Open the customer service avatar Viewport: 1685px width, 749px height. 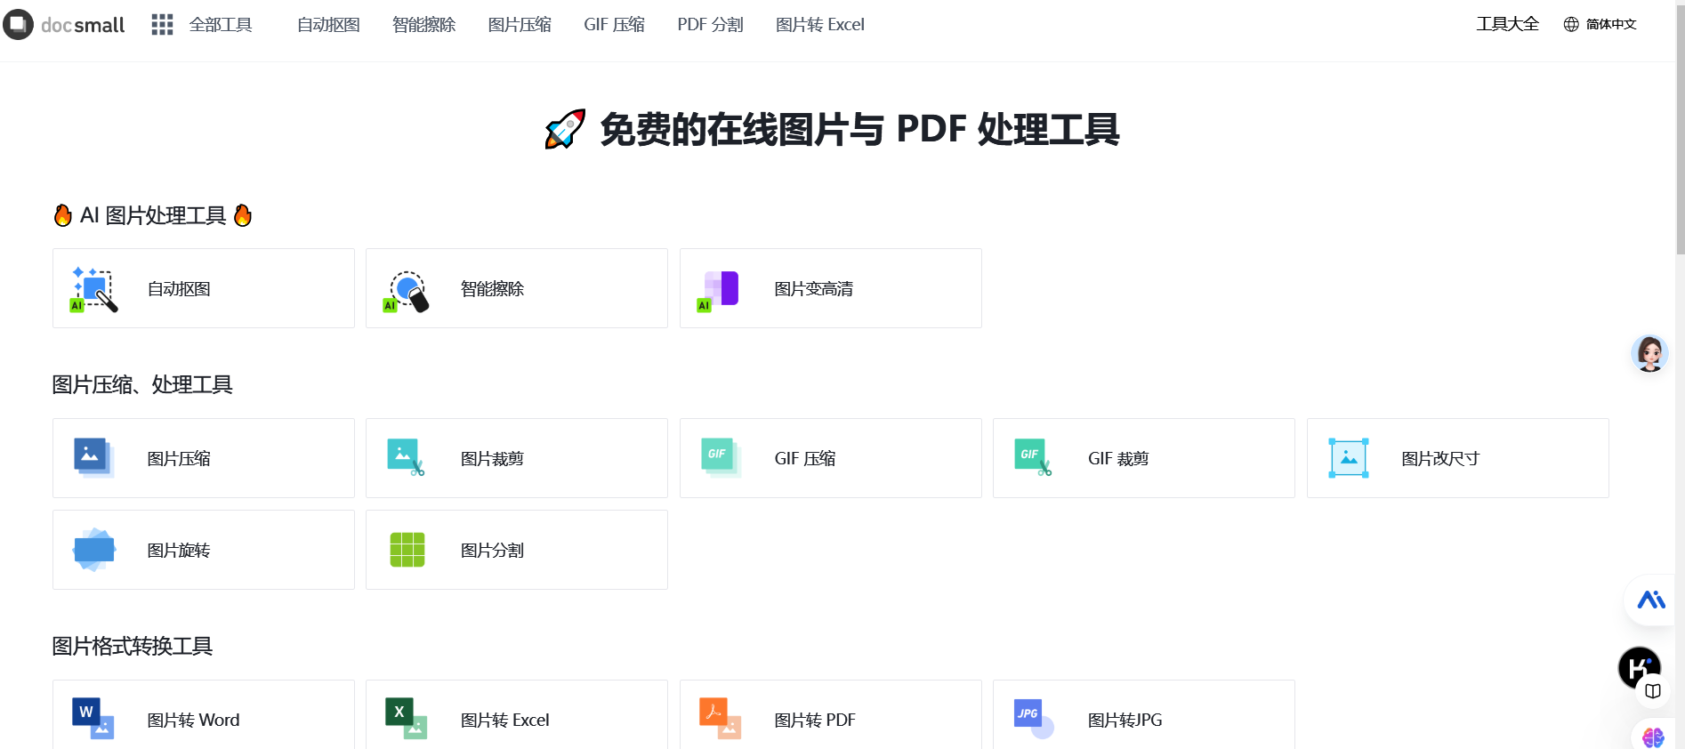(x=1649, y=353)
